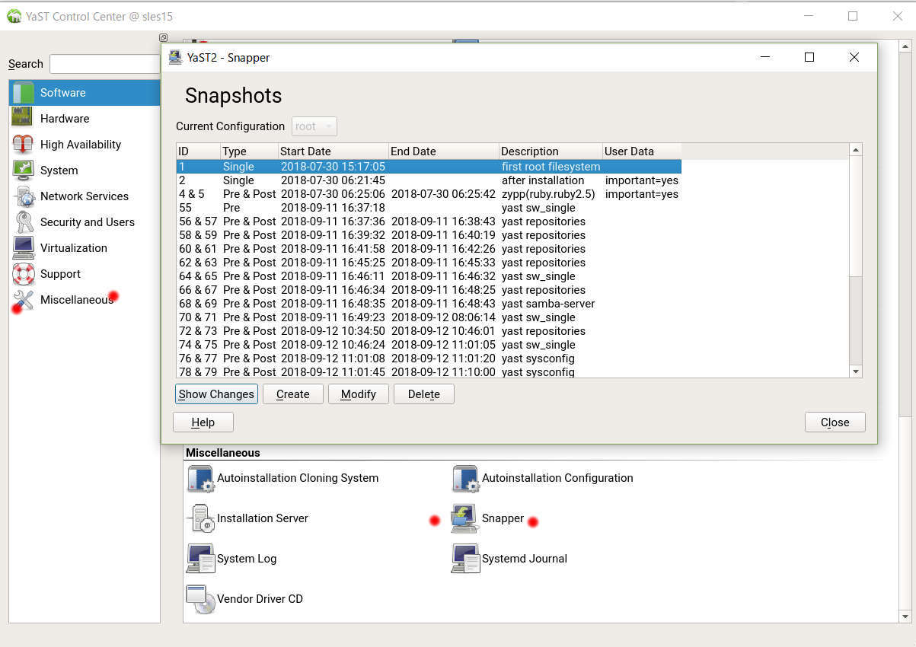Click the High Availability label

click(x=81, y=145)
